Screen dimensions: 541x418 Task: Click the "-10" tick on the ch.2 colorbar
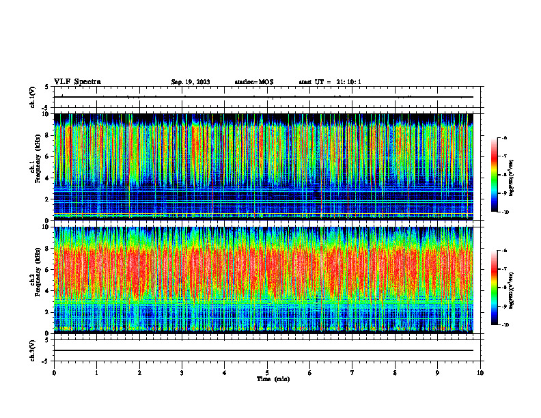click(505, 325)
